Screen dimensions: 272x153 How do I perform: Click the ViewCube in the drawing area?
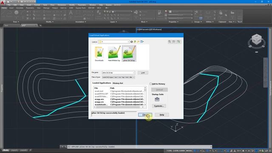[257, 40]
